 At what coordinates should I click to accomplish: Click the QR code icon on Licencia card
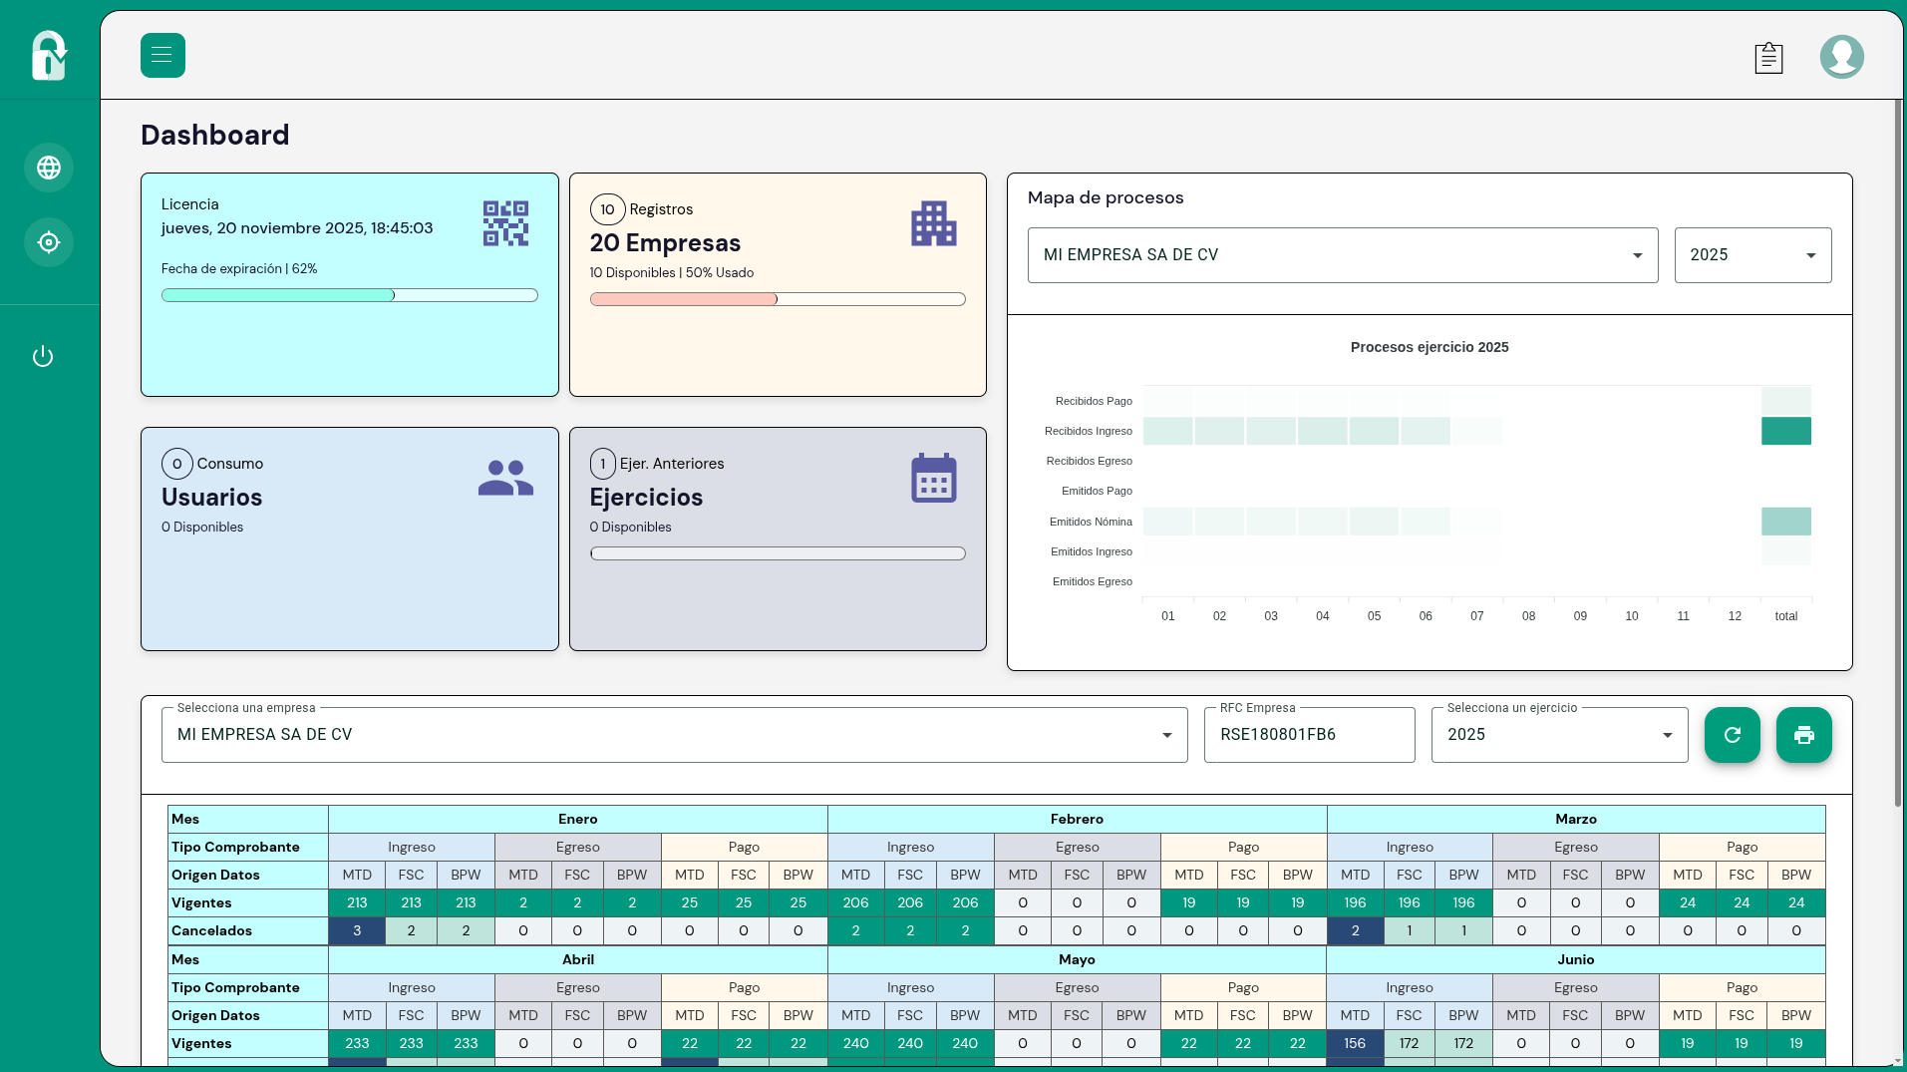[x=505, y=223]
